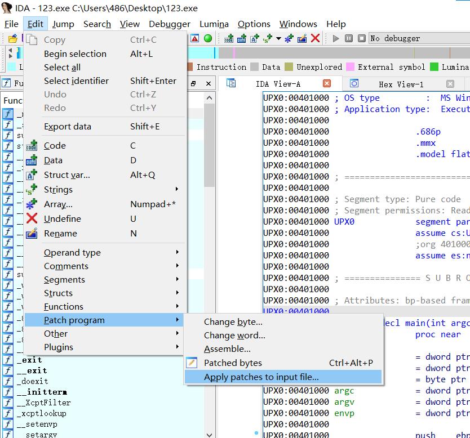Close the IDA View-A tab
Screen dimensions: 470x438
(327, 83)
